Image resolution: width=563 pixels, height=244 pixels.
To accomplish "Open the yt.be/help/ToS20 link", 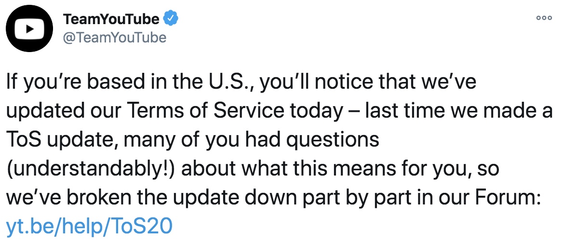I will pyautogui.click(x=89, y=227).
